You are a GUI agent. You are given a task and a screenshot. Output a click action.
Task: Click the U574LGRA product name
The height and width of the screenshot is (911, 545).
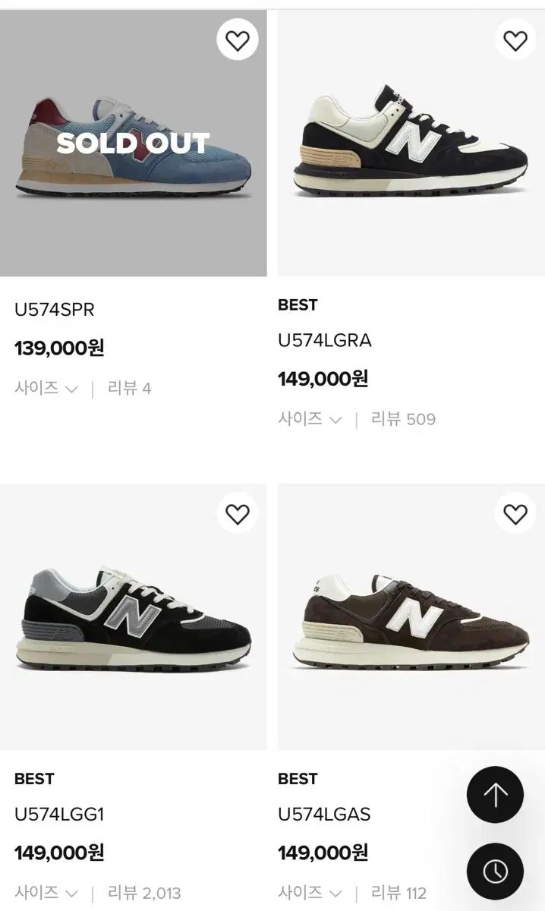[x=325, y=341]
